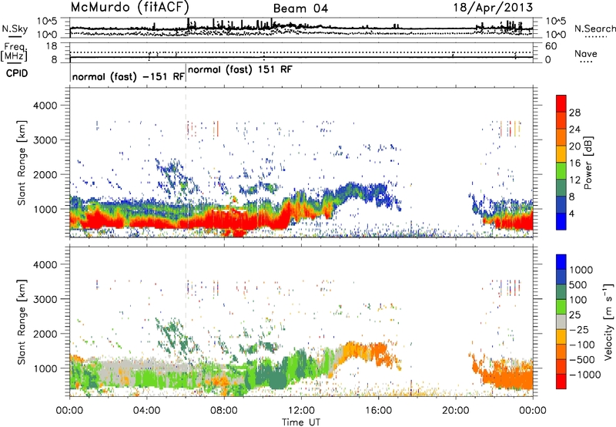Select the "N.Search" legend label
This screenshot has width=616, height=427.
(595, 29)
